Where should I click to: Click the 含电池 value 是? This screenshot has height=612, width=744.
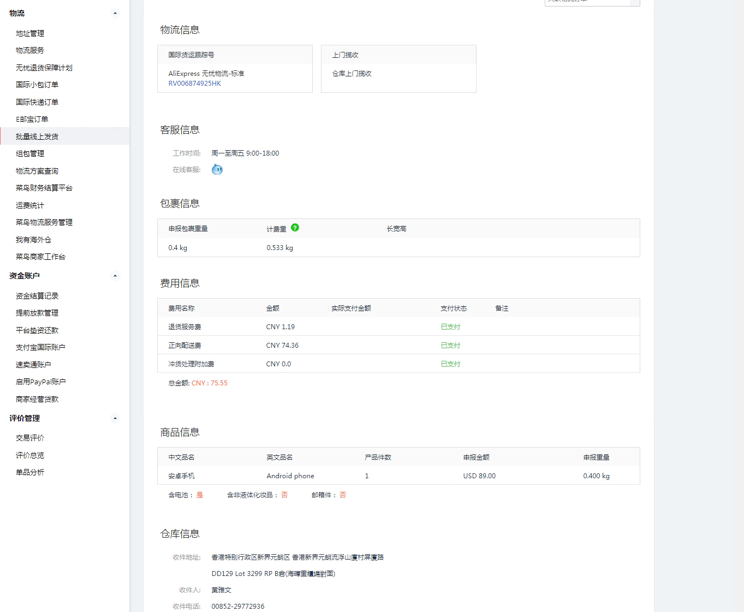point(200,495)
